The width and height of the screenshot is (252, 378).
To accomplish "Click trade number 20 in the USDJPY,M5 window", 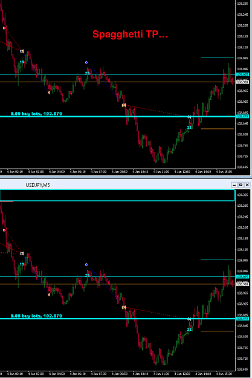I will (x=87, y=275).
